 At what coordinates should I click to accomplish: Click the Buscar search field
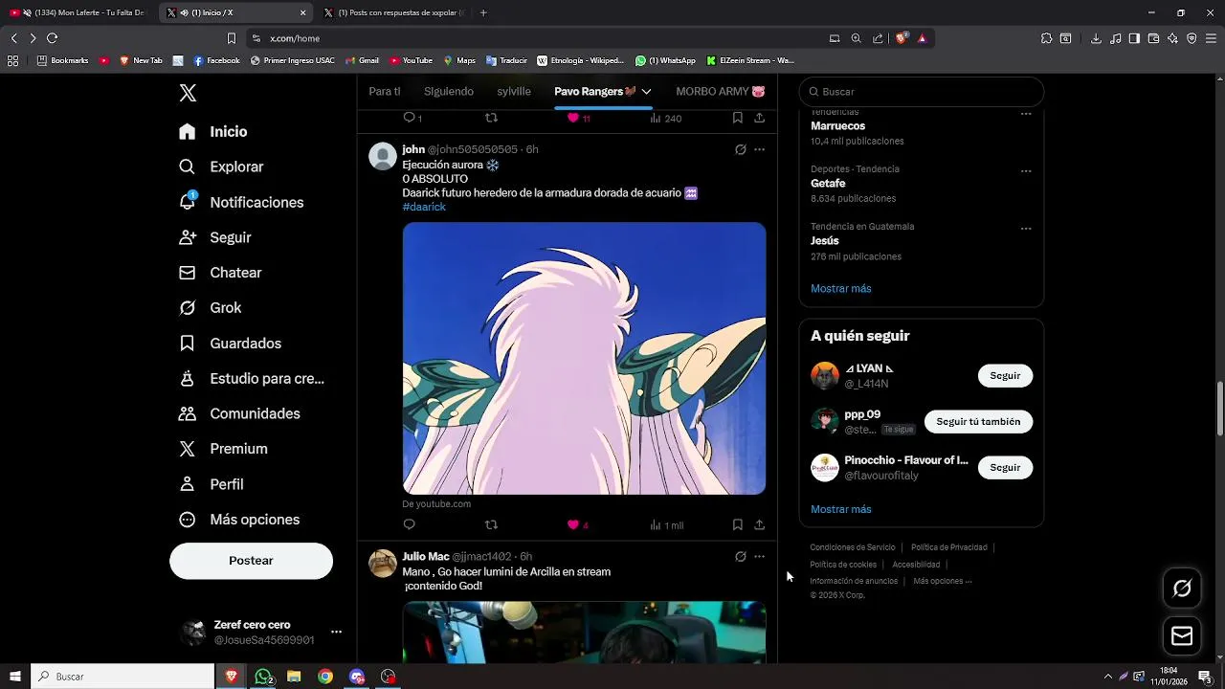(x=922, y=92)
